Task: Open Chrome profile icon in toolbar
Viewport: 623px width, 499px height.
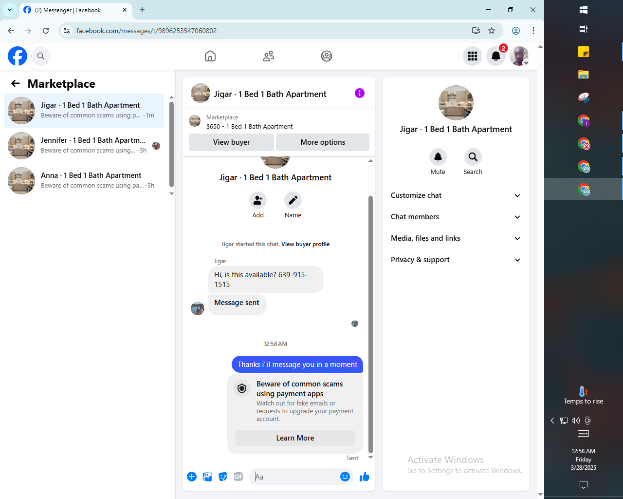Action: [x=516, y=31]
